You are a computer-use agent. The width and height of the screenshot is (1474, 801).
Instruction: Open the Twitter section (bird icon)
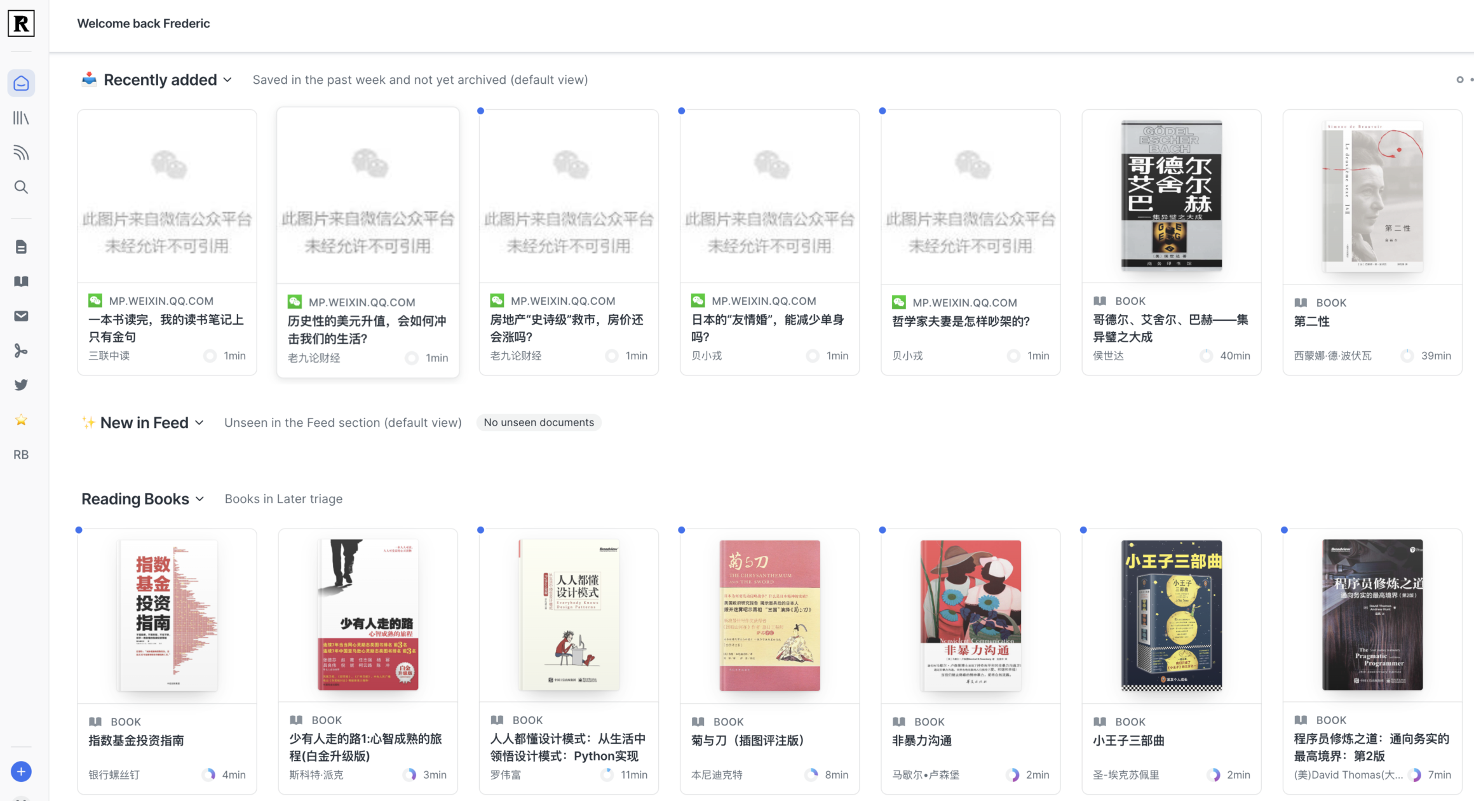click(21, 384)
